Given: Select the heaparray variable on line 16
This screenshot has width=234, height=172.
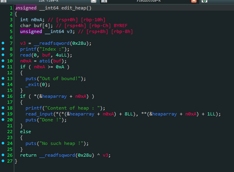Looking at the screenshot, I should tap(54, 97).
